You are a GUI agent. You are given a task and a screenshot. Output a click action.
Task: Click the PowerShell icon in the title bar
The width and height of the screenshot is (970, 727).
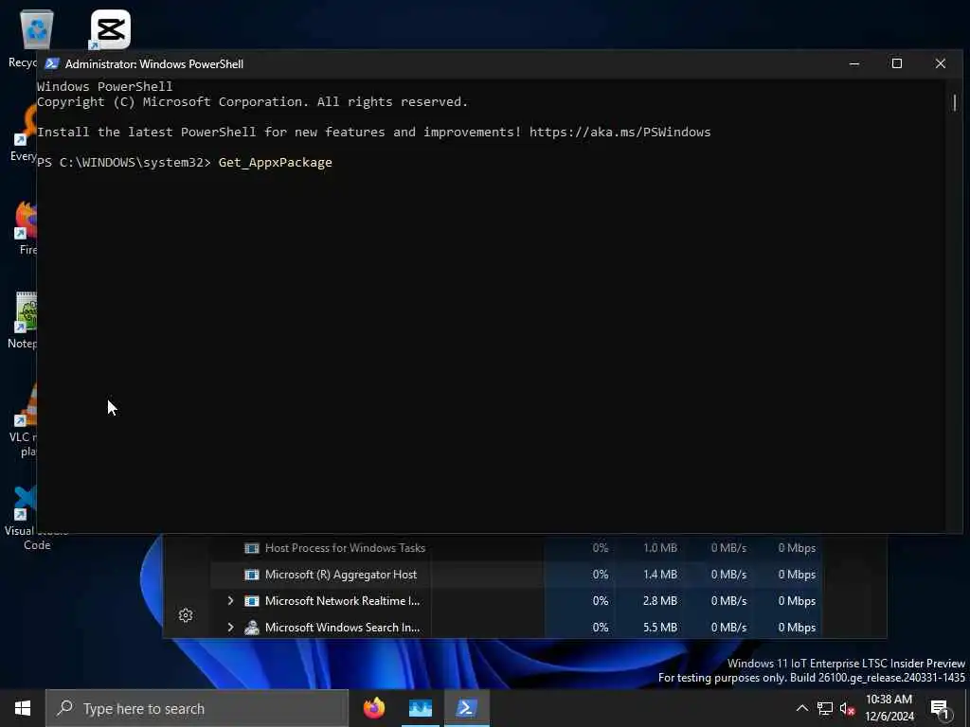[52, 63]
